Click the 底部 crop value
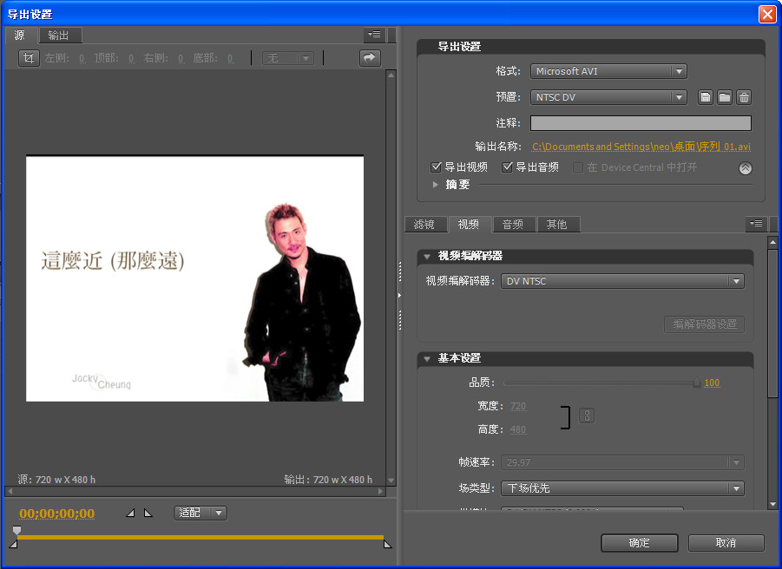 click(230, 59)
